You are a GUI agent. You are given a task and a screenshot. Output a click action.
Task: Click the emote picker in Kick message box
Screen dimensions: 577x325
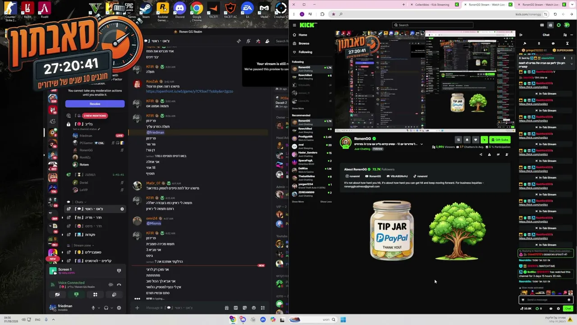569,300
